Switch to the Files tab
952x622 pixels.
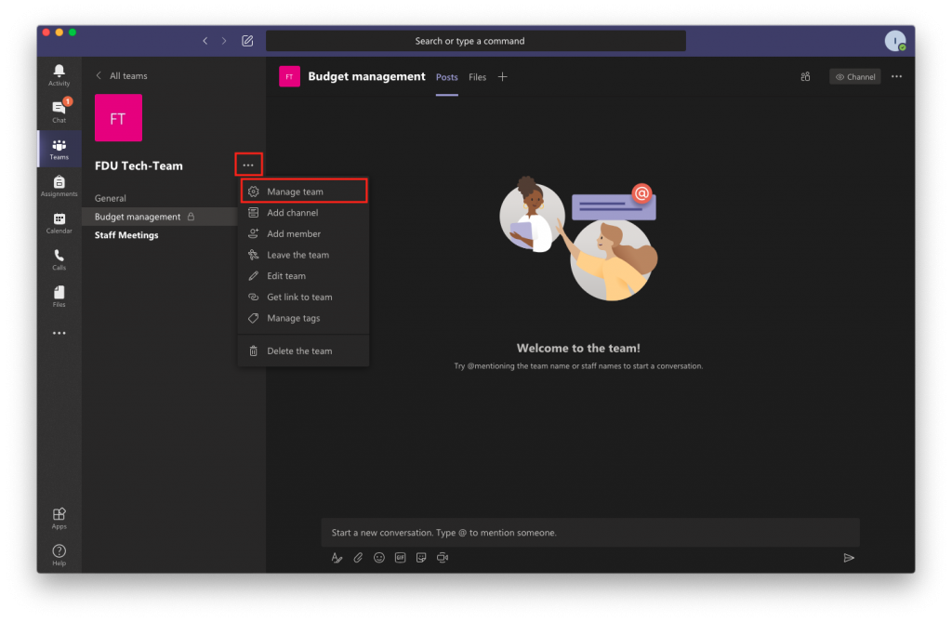[x=477, y=77]
